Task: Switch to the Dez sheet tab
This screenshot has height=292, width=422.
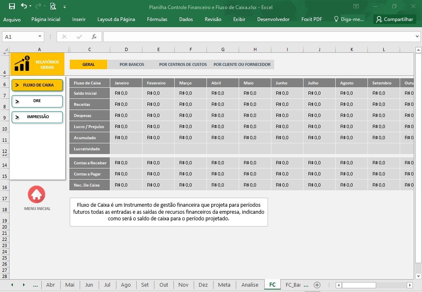Action: tap(203, 285)
